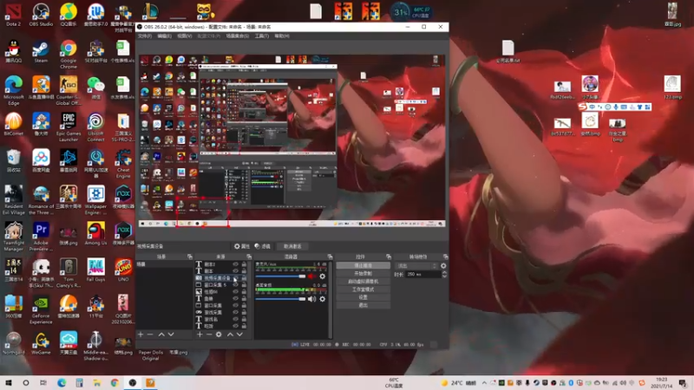Undock the 来源 panel with its float icon
694x390 pixels.
click(249, 257)
